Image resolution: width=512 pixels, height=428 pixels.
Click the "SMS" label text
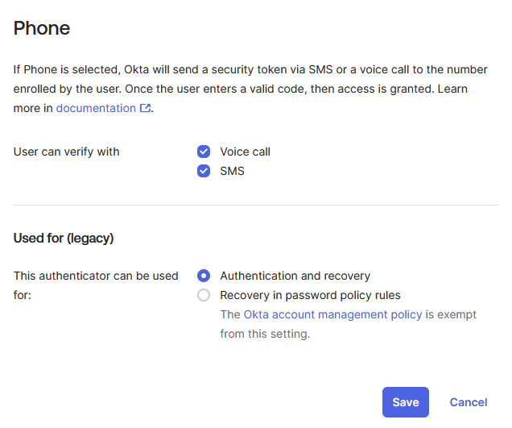tap(232, 171)
